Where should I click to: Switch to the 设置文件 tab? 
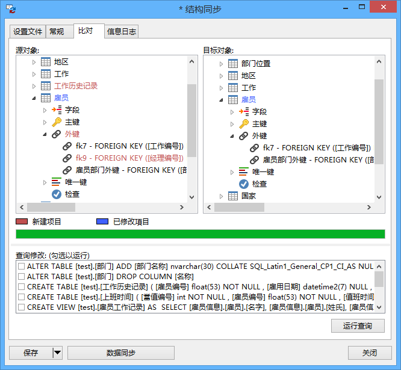pyautogui.click(x=28, y=32)
